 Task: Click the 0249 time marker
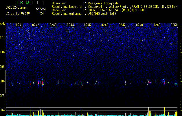tap(157, 25)
